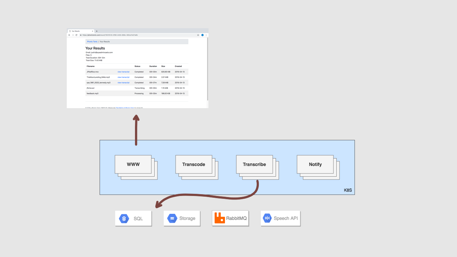
Task: Select the Transcode service box
Action: 194,165
